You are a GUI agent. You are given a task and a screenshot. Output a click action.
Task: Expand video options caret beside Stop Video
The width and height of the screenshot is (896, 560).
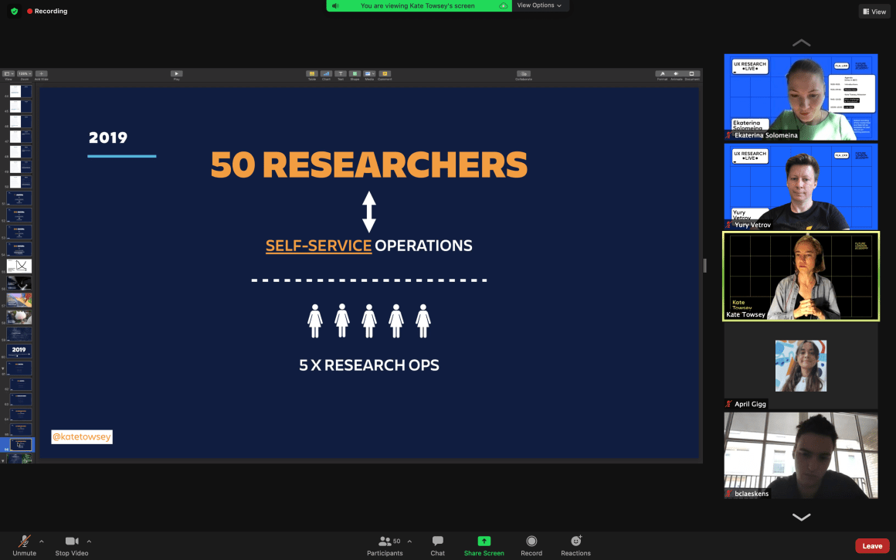[x=89, y=541]
